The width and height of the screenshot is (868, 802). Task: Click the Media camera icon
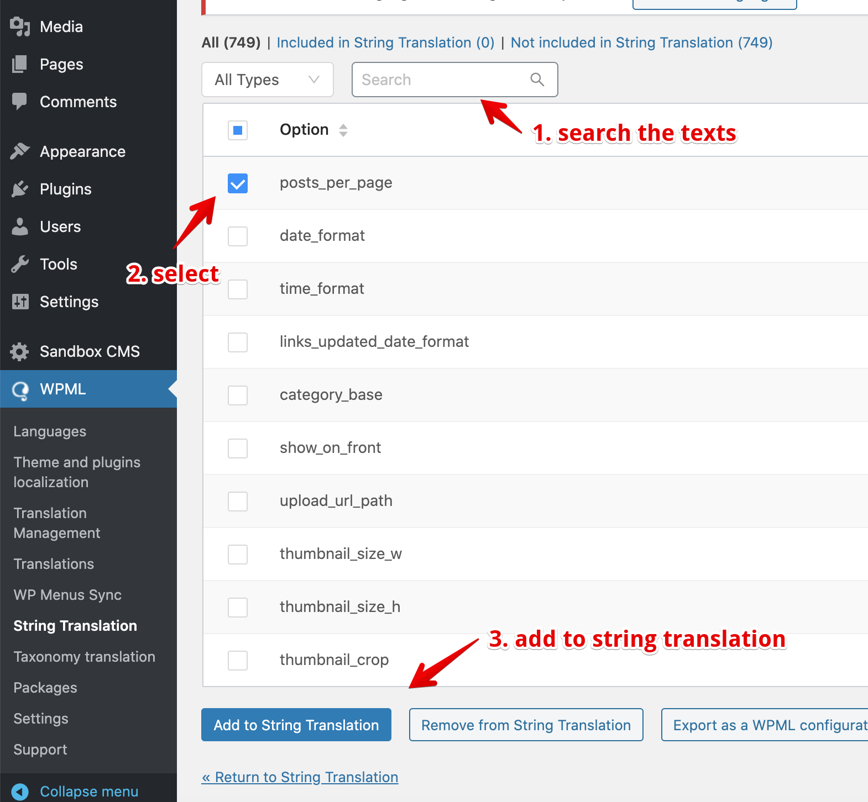(20, 27)
